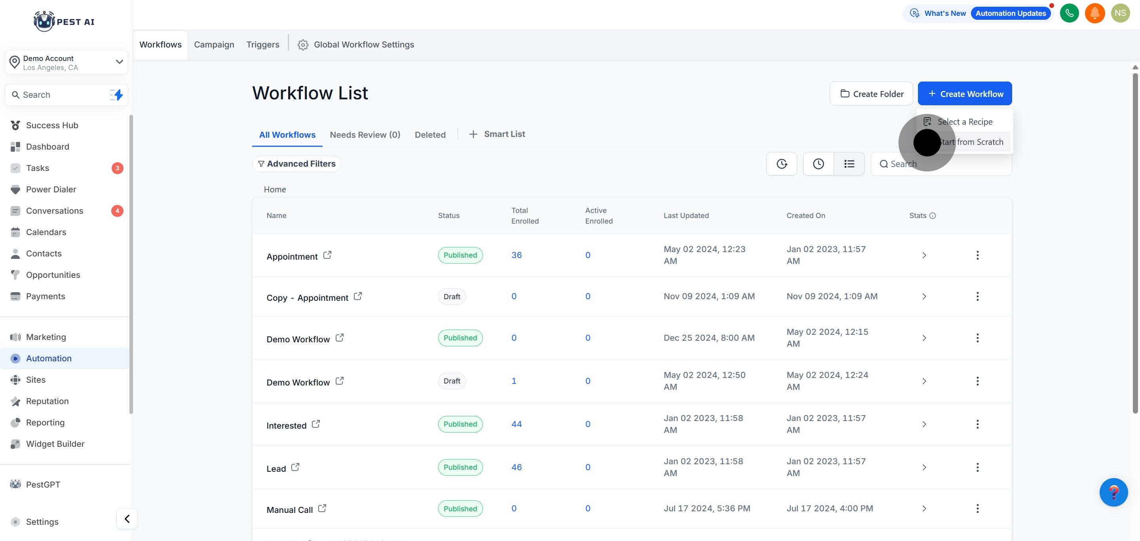Click the green phone call icon
1140x541 pixels.
[1069, 13]
